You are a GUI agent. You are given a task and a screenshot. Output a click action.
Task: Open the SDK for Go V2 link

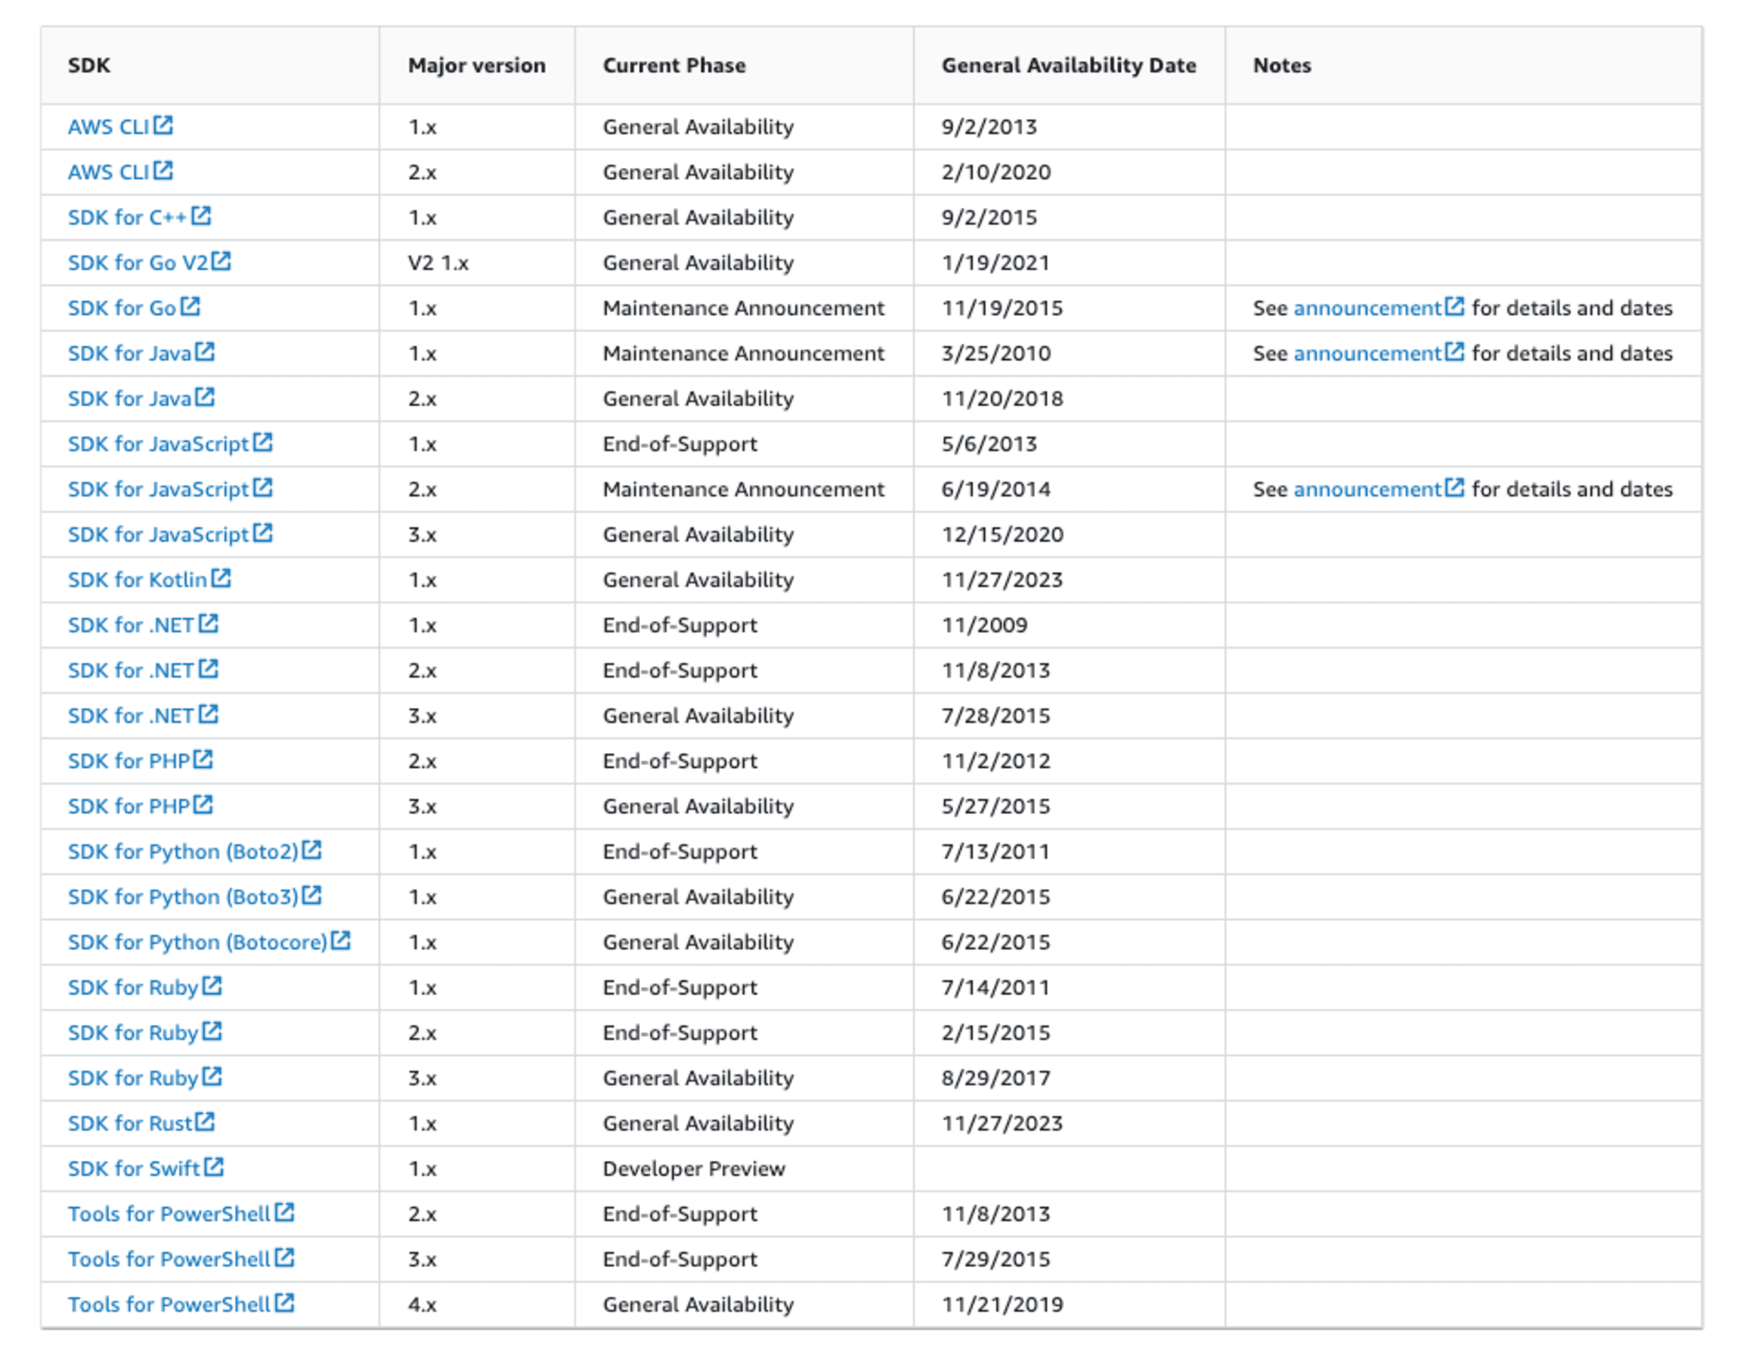(x=138, y=263)
